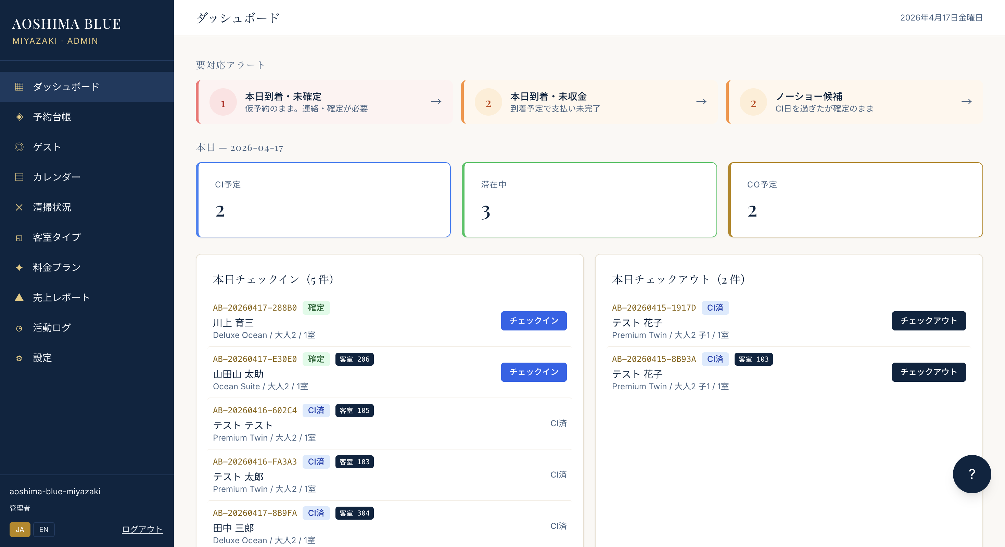Check out reservation AB-20260415-1917D
The height and width of the screenshot is (547, 1005).
coord(929,321)
